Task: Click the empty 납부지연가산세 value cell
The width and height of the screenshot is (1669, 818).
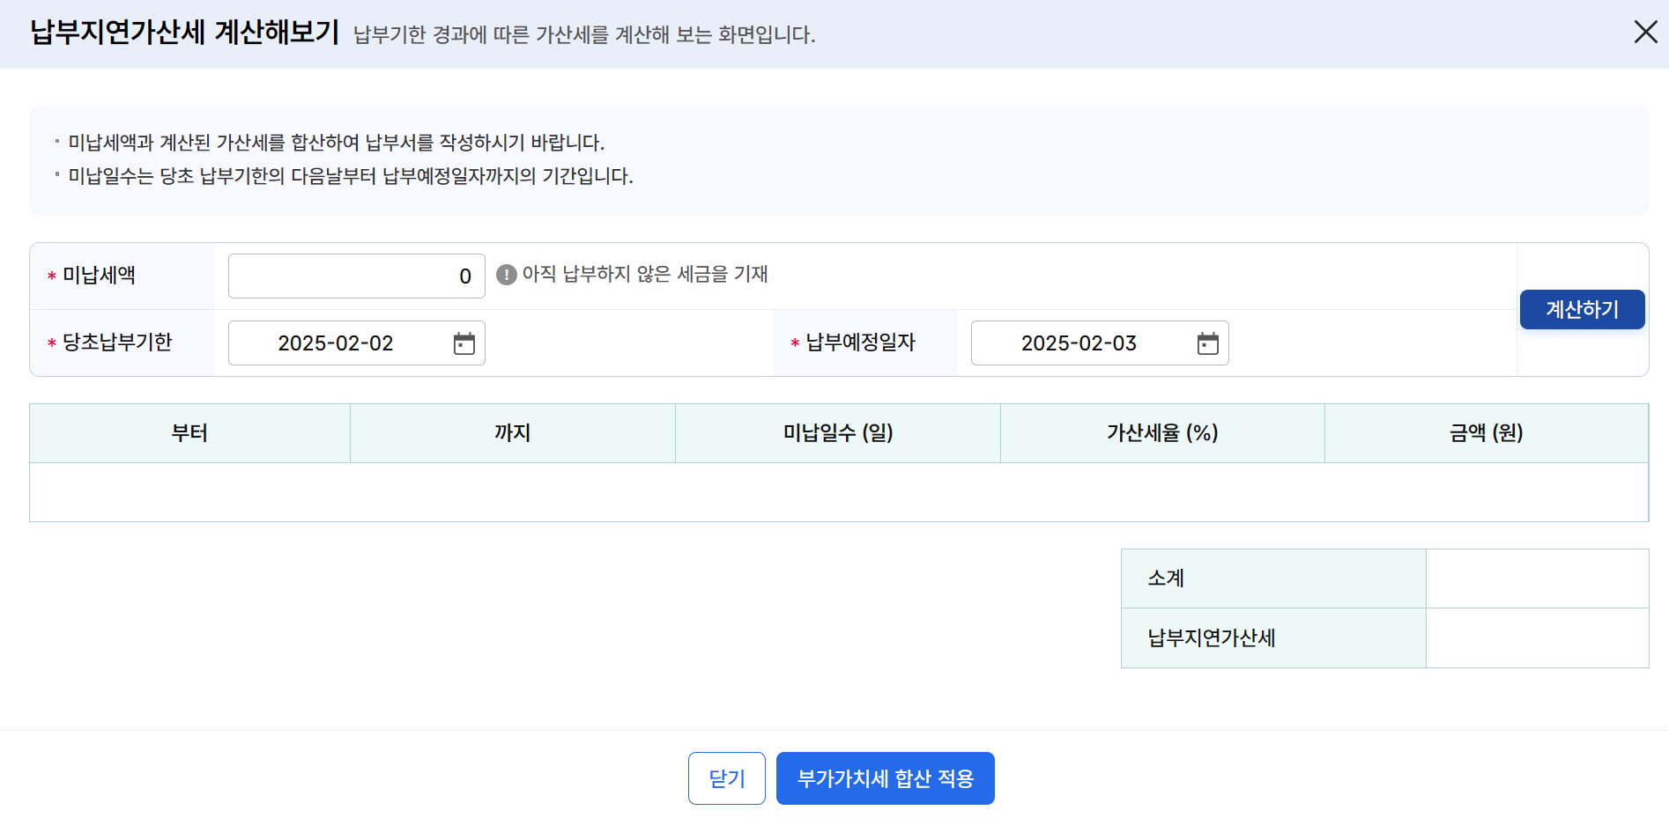Action: click(1537, 638)
